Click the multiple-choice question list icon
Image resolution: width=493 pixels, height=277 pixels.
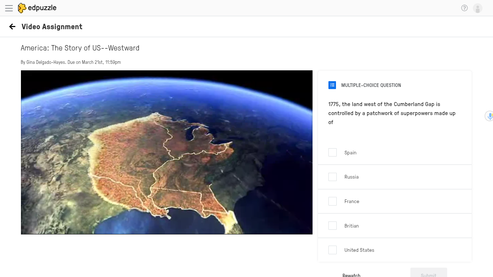point(332,85)
